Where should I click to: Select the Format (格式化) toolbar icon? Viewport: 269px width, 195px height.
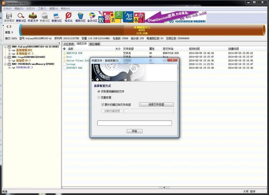tap(68, 17)
